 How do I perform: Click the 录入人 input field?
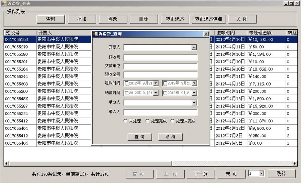coord(161,112)
